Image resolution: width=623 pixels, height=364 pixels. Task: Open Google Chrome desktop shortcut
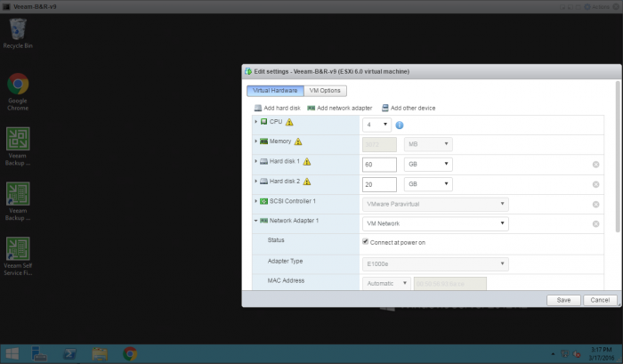click(18, 92)
